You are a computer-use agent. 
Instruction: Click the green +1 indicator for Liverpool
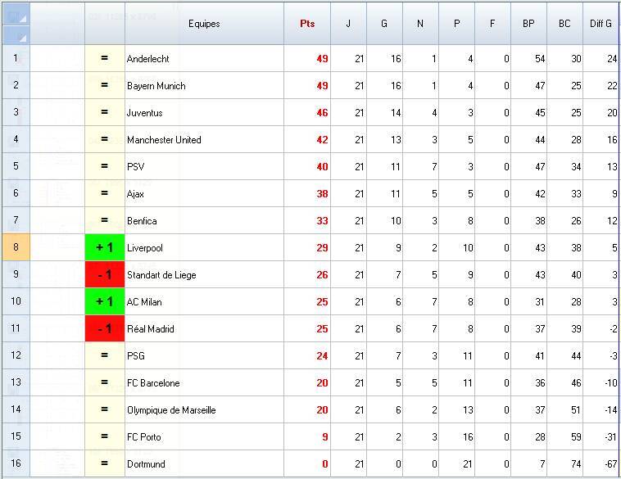[x=104, y=248]
